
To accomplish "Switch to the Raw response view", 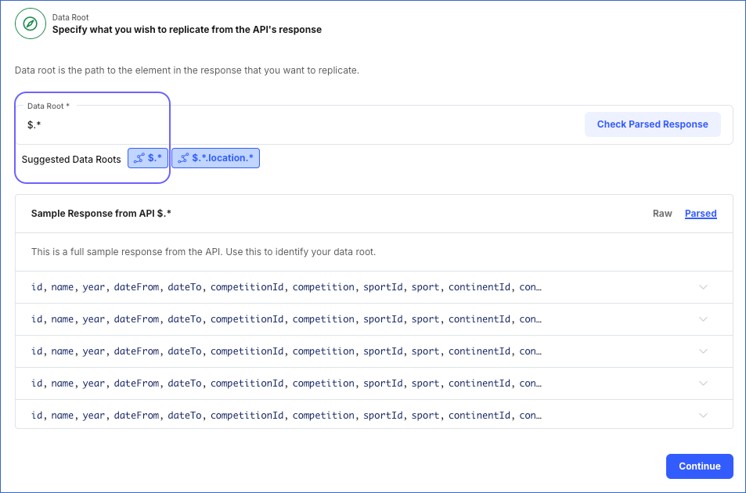I will click(661, 213).
